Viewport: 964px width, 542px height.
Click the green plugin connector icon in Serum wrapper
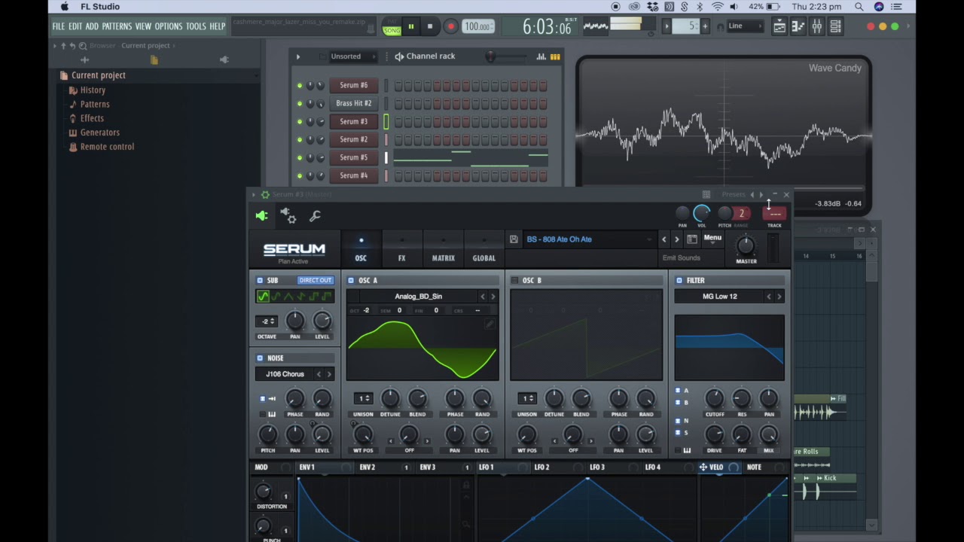(261, 216)
